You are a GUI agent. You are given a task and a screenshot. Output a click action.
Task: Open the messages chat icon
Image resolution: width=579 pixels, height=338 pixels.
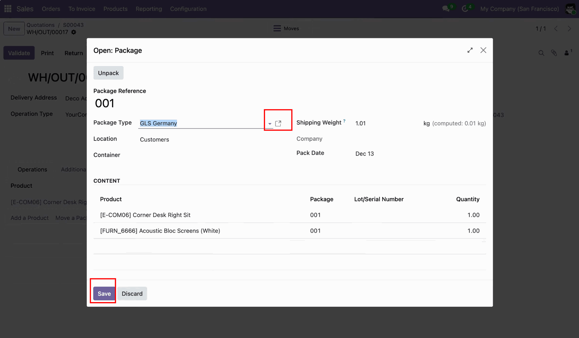click(x=446, y=9)
